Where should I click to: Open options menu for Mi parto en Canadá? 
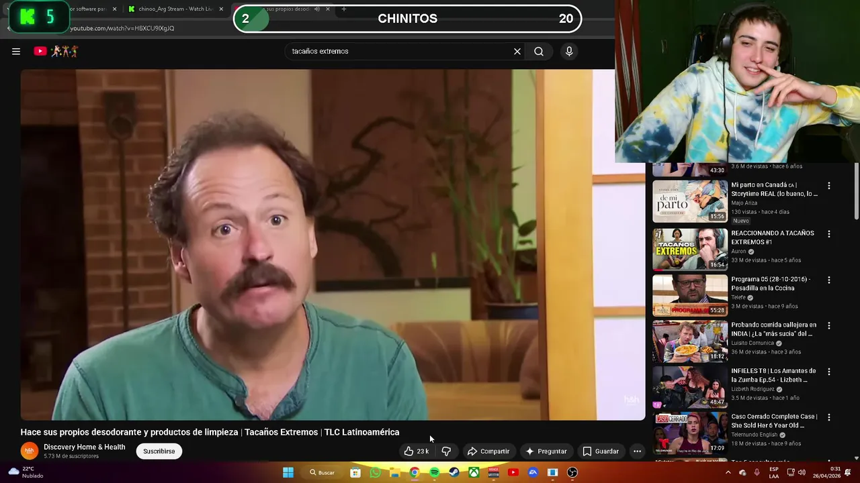pos(829,186)
